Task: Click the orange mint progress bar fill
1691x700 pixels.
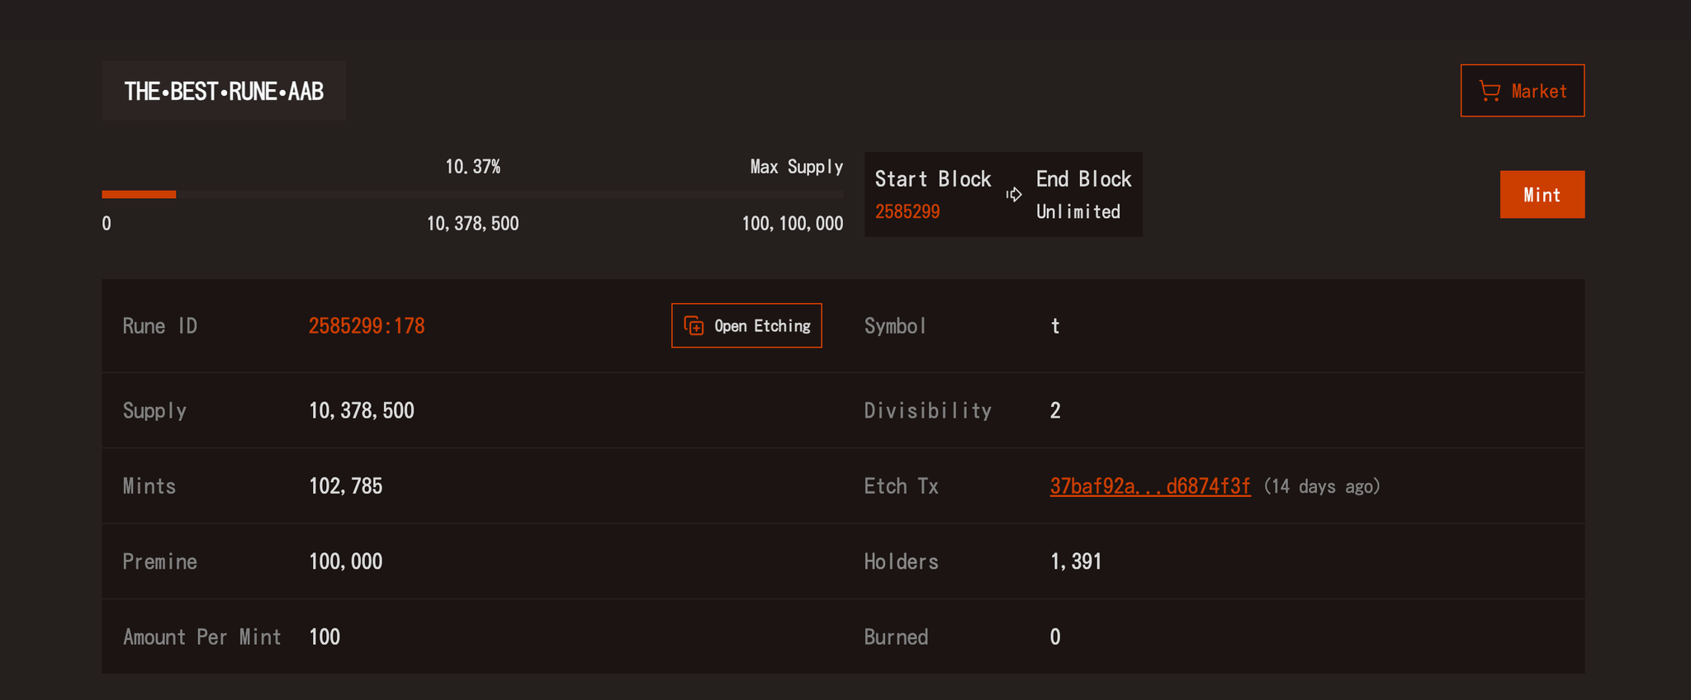Action: pos(139,195)
